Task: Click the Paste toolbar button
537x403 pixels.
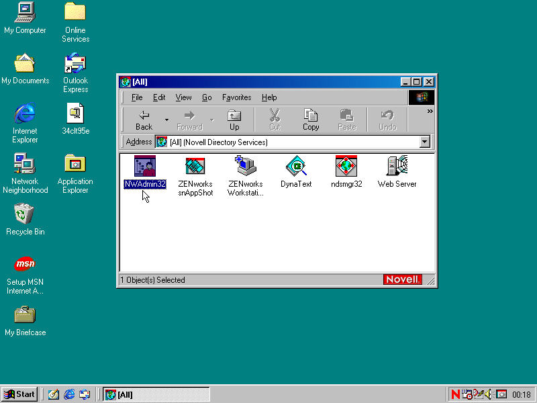Action: point(347,120)
